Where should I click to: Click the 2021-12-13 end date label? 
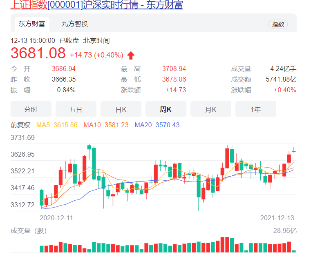[x=277, y=218]
